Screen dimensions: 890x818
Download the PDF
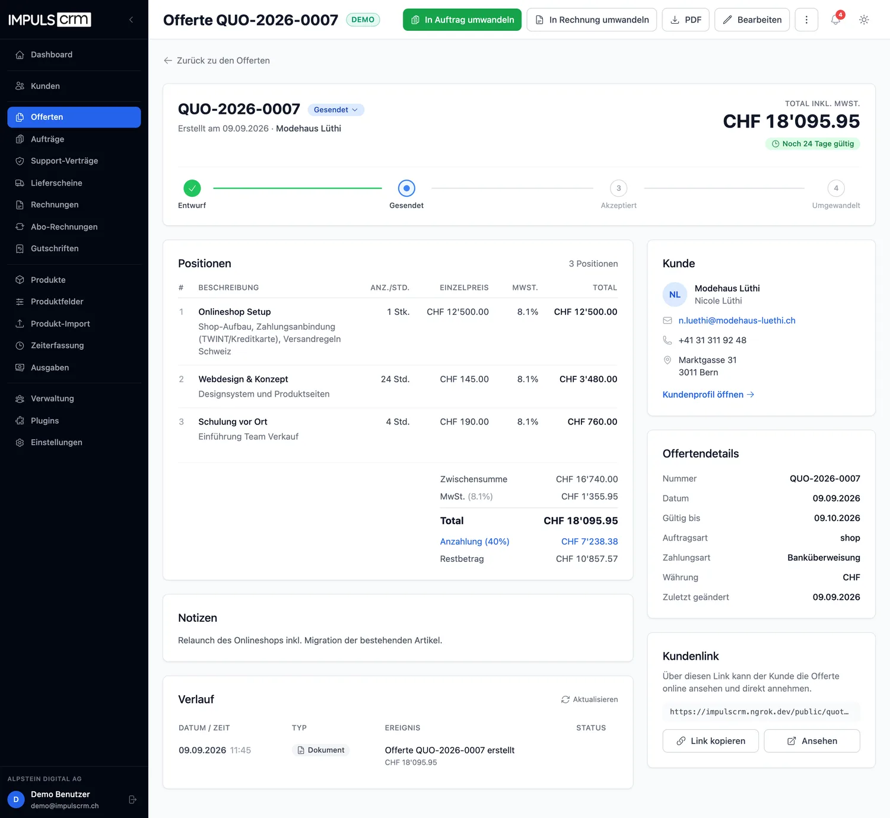coord(686,20)
